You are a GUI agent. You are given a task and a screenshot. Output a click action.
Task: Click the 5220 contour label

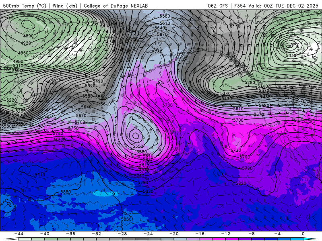point(12,100)
